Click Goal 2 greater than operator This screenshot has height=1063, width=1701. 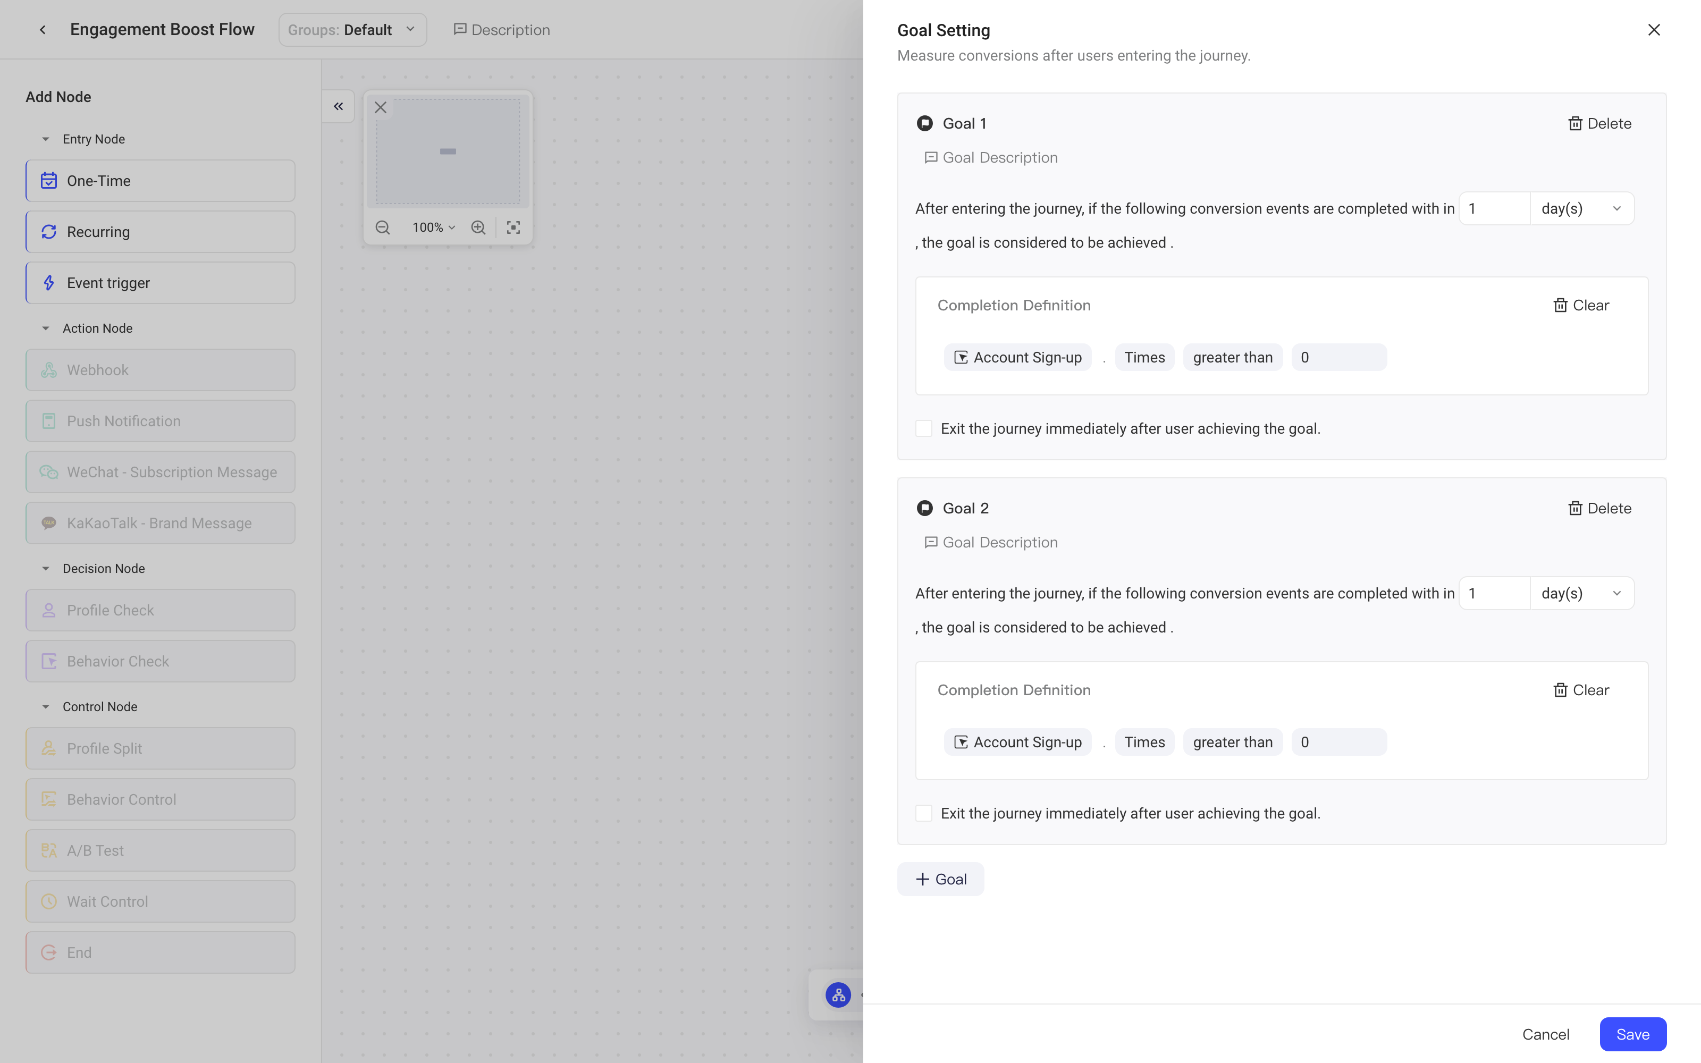1233,742
